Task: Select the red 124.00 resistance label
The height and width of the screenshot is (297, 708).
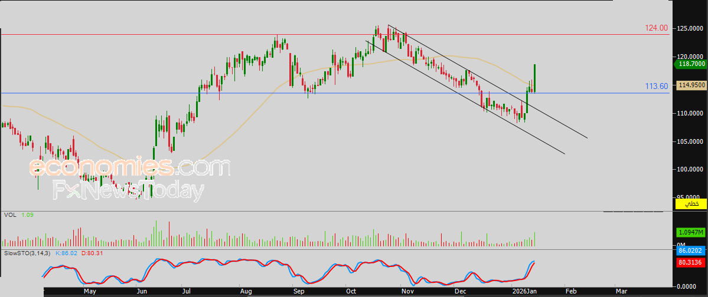Action: tap(656, 28)
